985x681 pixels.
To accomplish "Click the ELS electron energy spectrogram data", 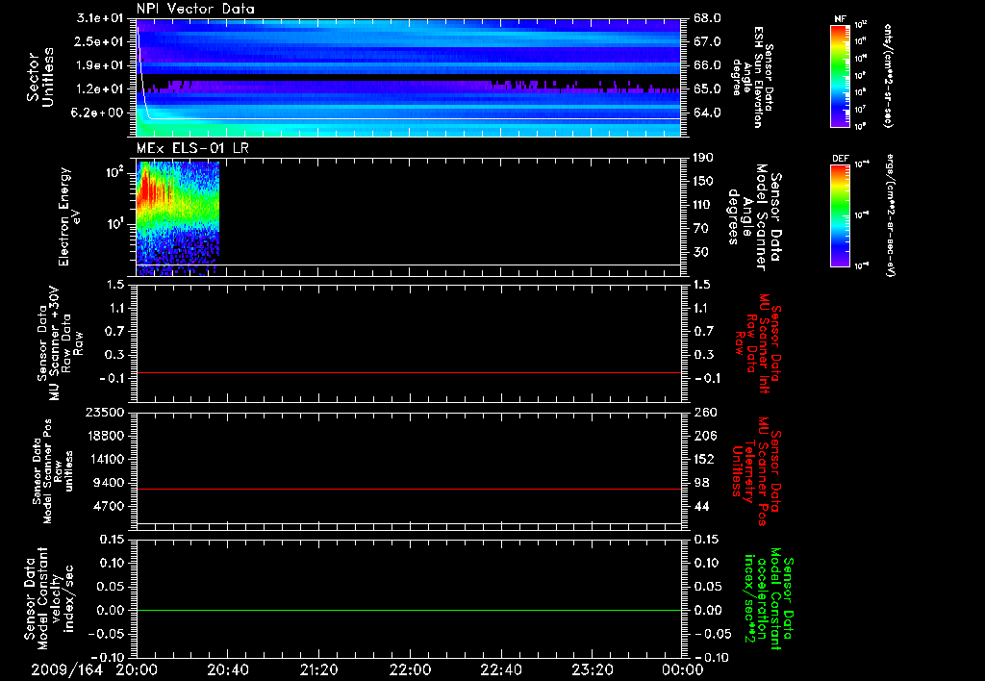I will point(178,218).
